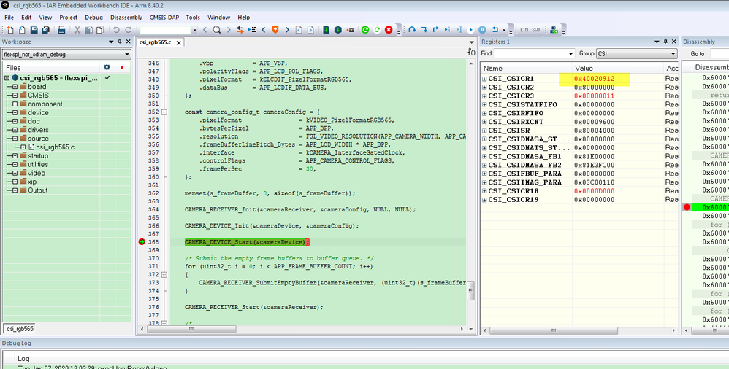
Task: Click CSI_CSICR1 value 0x40020912
Action: pyautogui.click(x=594, y=79)
